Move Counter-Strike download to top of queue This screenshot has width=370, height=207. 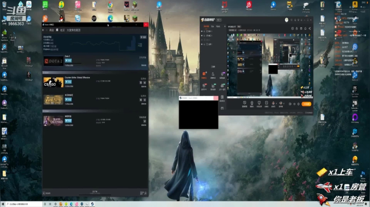point(141,82)
